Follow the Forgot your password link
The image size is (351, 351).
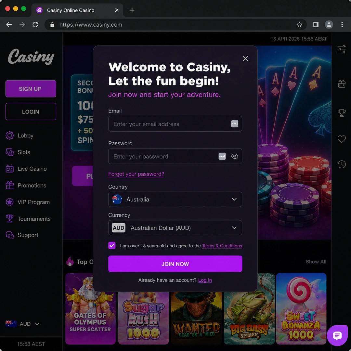pos(136,174)
